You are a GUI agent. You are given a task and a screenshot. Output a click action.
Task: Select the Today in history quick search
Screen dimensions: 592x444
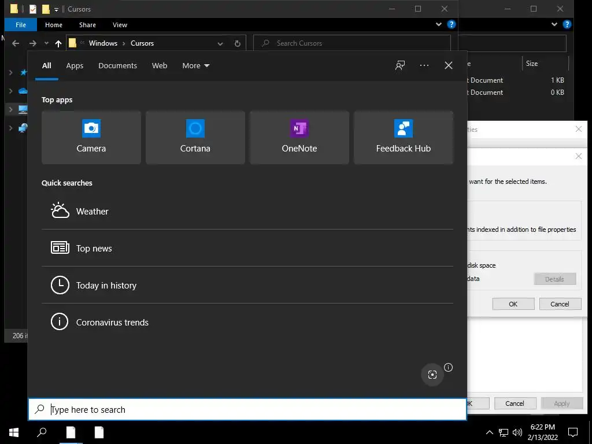click(247, 285)
